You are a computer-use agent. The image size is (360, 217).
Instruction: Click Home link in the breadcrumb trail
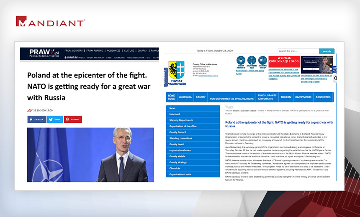click(236, 111)
